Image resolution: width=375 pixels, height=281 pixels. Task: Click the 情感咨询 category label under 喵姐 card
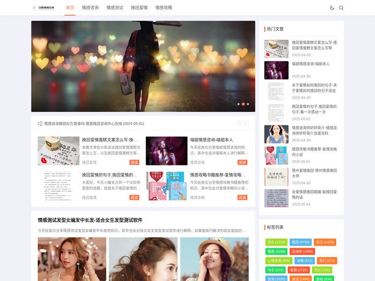coord(197,162)
